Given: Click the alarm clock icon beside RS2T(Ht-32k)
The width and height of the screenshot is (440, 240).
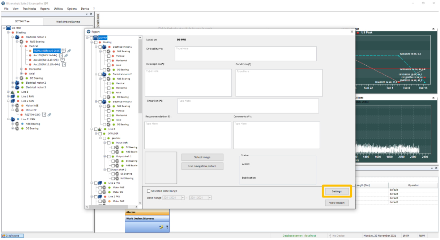Looking at the screenshot, I should (x=44, y=115).
